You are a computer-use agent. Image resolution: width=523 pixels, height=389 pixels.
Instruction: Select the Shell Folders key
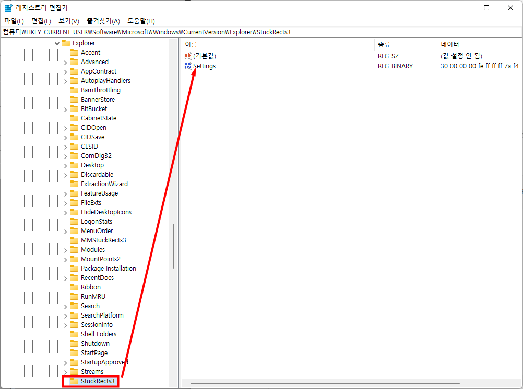point(99,334)
